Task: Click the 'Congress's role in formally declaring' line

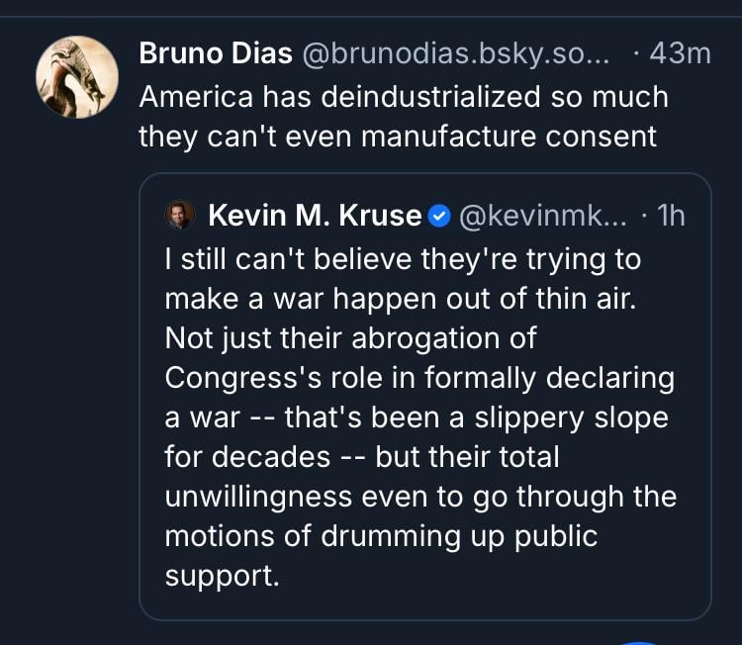Action: tap(419, 378)
